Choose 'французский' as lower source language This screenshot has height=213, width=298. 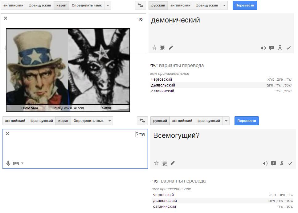click(42, 121)
